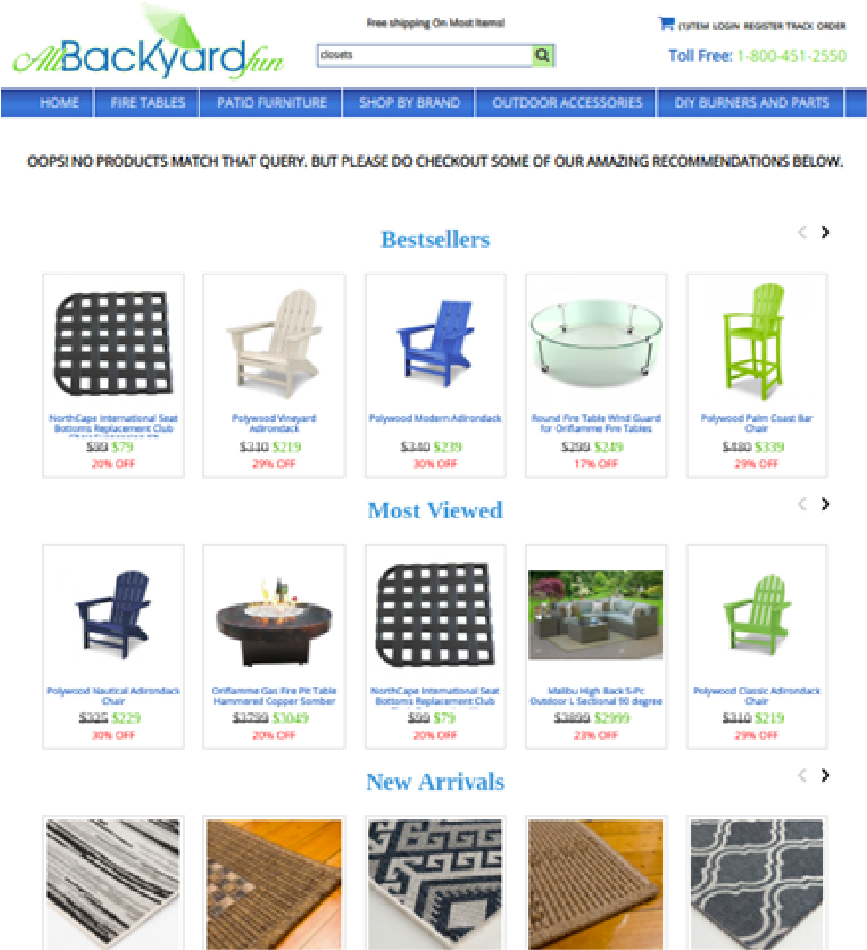Click previous arrow in Most Viewed carousel
Viewport: 867px width, 950px height.
click(x=802, y=504)
